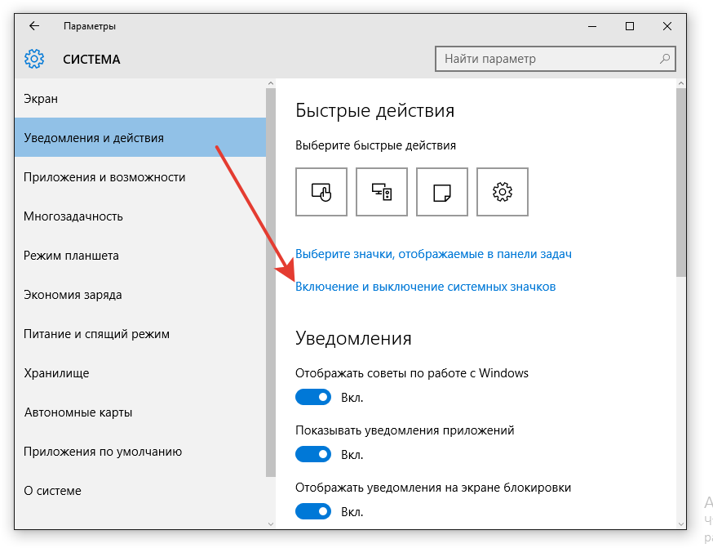Minimize the Параметры window
This screenshot has height=548, width=713.
(x=592, y=26)
